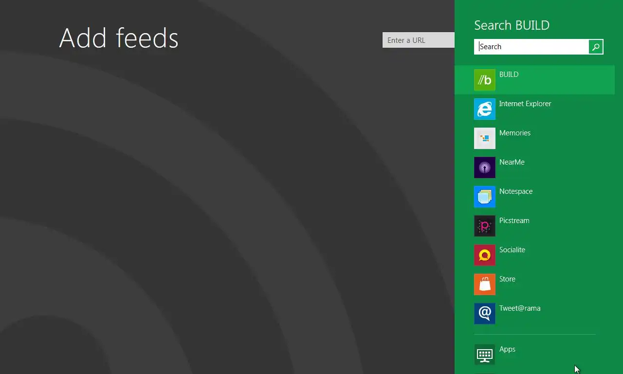Open the BUILD app icon
This screenshot has width=623, height=374.
[484, 80]
